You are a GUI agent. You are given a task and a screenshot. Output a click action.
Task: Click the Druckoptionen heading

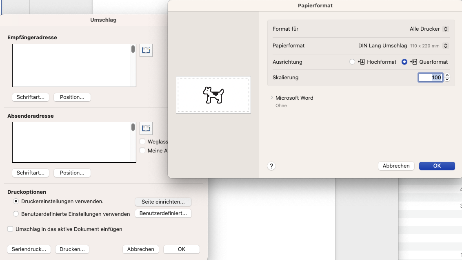27,192
